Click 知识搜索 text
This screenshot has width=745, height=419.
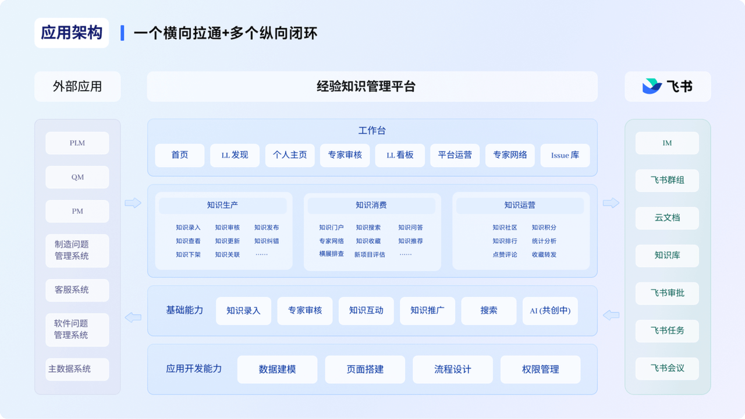point(368,228)
